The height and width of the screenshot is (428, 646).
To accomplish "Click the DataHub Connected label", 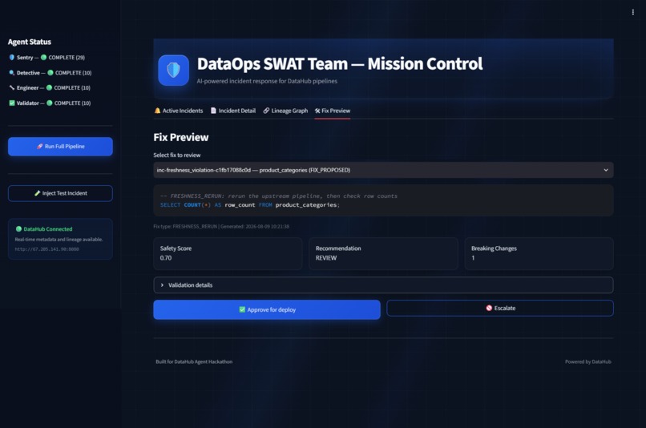I will 48,229.
